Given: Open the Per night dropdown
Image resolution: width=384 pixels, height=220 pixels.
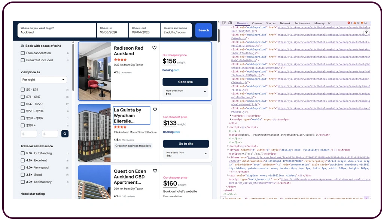Looking at the screenshot, I should (x=43, y=80).
